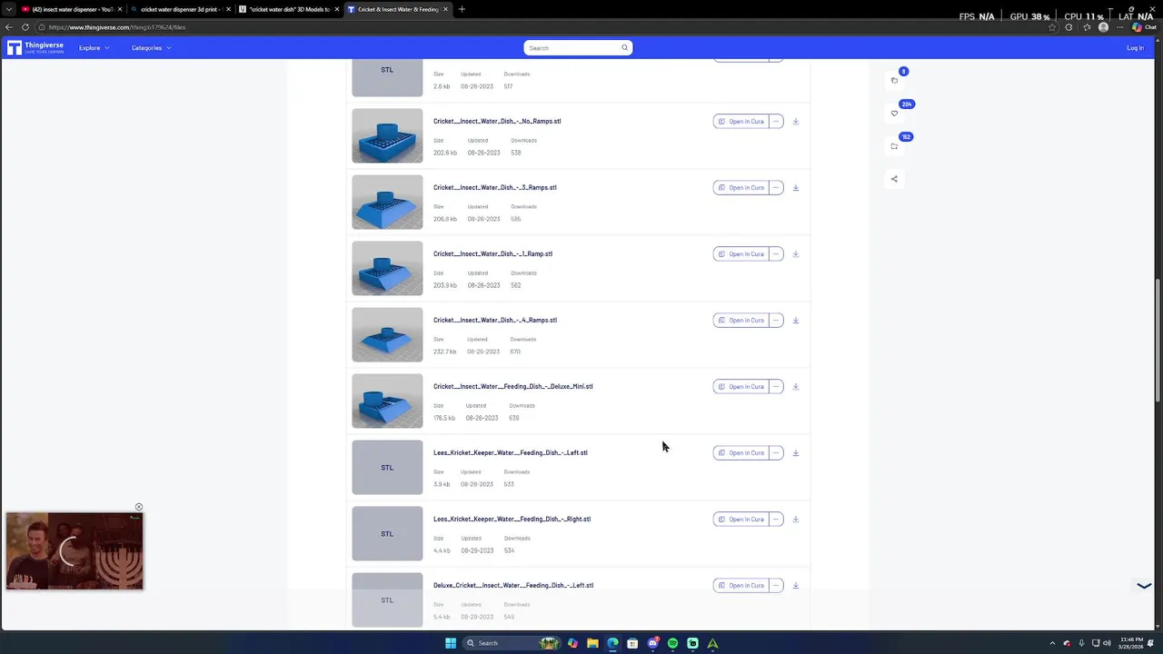The image size is (1163, 654).
Task: Click the search magnifier icon in Thingiverse
Action: 624,47
